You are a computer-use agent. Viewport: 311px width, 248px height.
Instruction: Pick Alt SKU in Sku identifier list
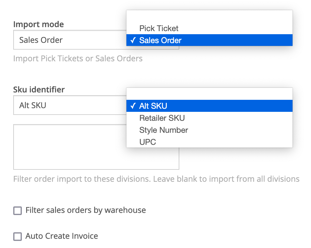point(209,106)
